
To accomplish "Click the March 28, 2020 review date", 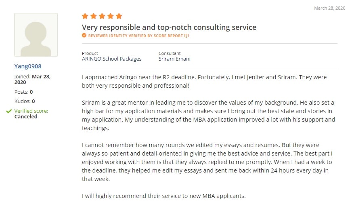I will 330,8.
